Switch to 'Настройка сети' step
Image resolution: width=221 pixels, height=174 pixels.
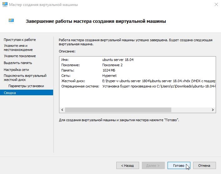point(16,70)
